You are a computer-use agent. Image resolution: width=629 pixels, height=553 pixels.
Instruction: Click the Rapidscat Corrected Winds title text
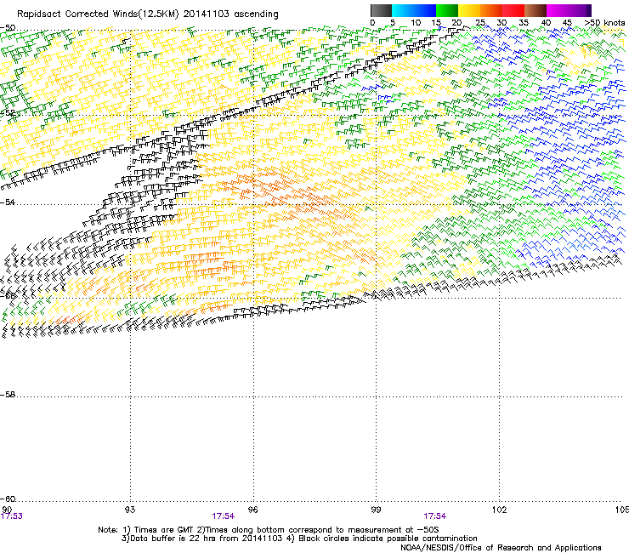[148, 14]
